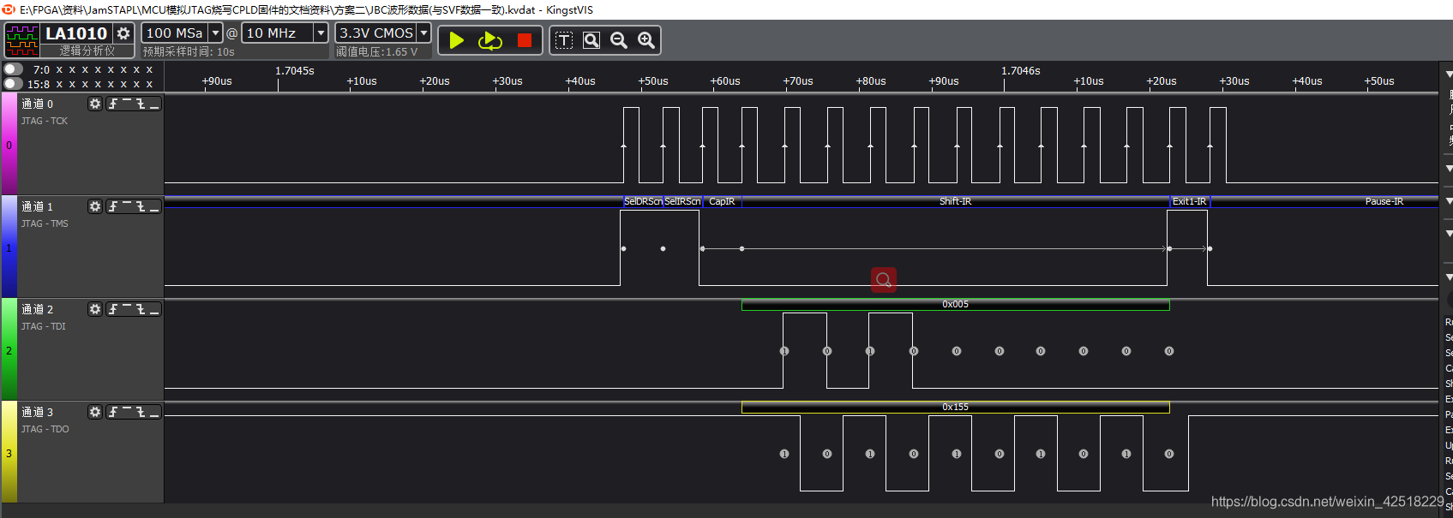Click the 逻辑分析仪 device label
This screenshot has width=1453, height=518.
[87, 51]
